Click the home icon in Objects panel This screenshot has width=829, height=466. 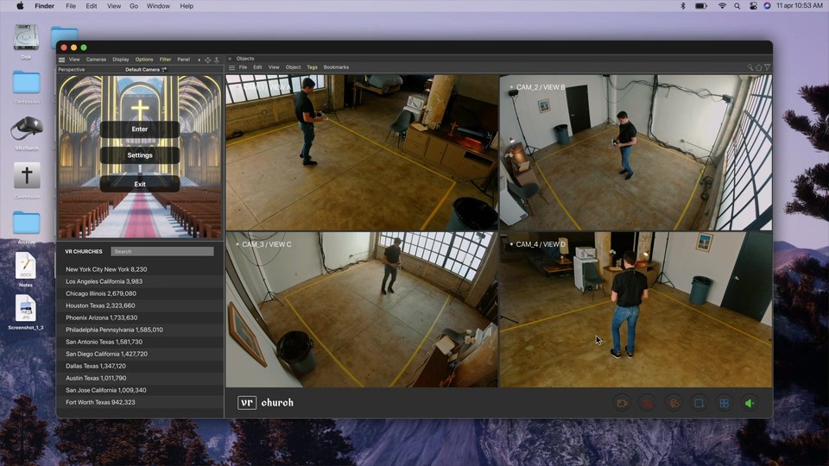pos(759,67)
